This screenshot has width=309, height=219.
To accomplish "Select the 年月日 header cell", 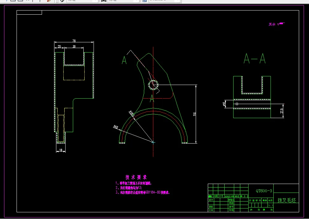I will (x=244, y=196).
